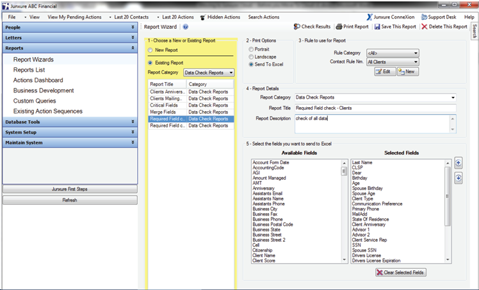The width and height of the screenshot is (479, 290).
Task: Click the Report Title column header
Action: coord(167,84)
